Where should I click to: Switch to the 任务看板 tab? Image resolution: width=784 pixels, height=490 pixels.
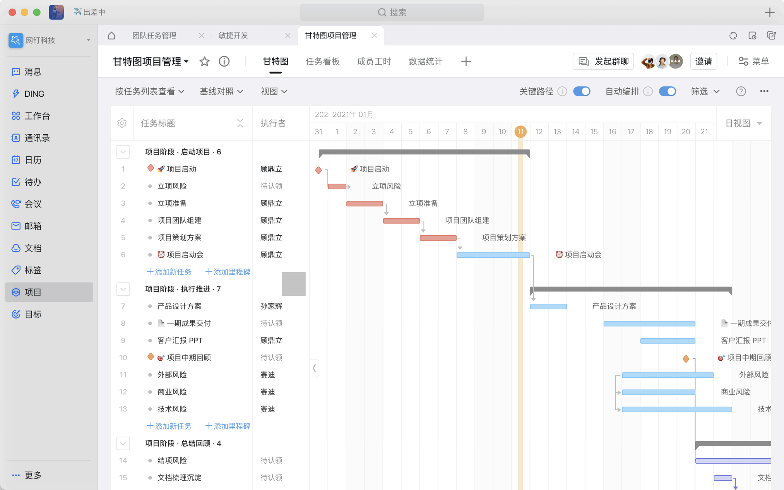tap(323, 61)
